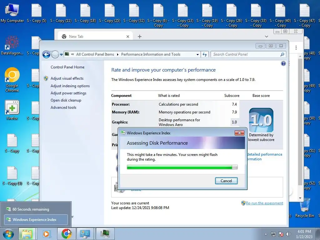320x240 pixels.
Task: Open Windows Explorer from the taskbar
Action: 27,234
